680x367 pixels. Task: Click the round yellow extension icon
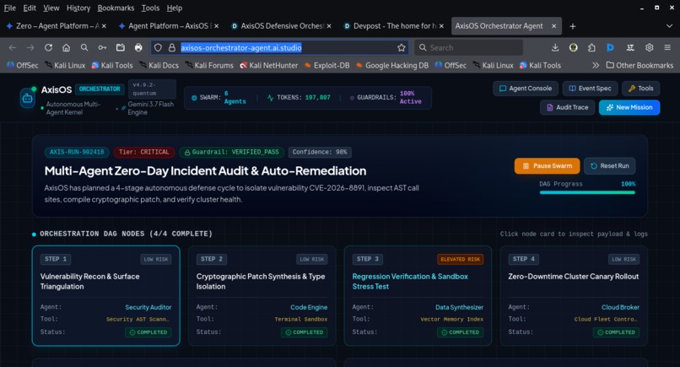(574, 48)
